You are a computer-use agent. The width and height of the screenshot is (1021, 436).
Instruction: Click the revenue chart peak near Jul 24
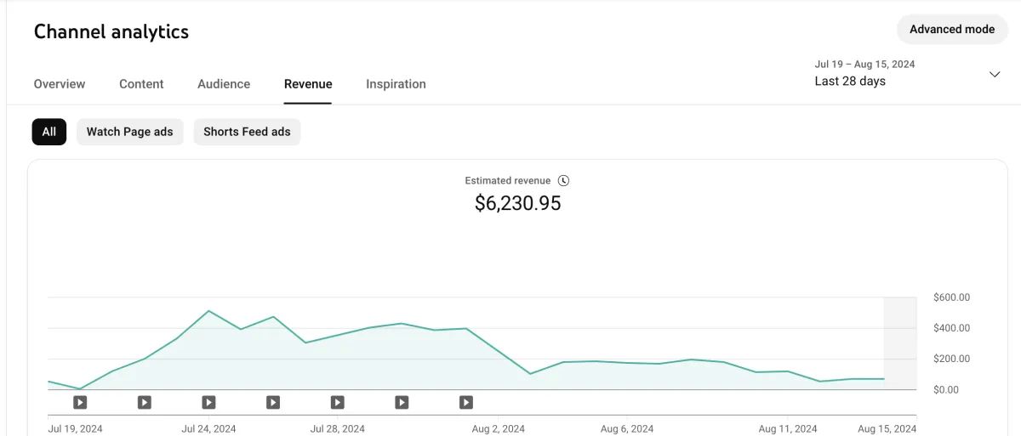209,311
